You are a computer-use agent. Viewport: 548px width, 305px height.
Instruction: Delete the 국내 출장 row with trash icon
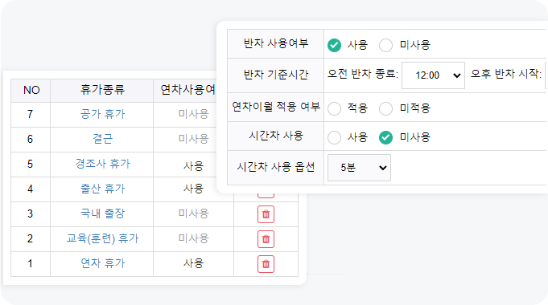click(x=266, y=214)
